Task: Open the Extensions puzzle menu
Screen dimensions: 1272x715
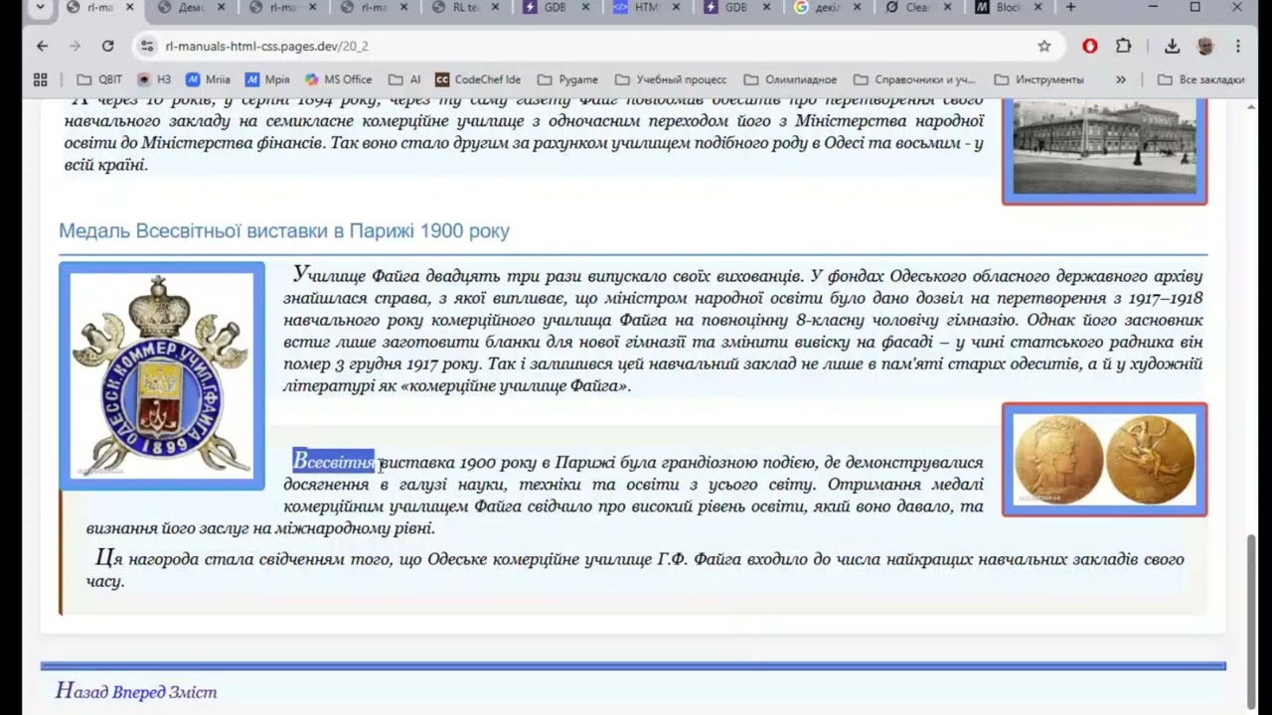Action: [1124, 46]
